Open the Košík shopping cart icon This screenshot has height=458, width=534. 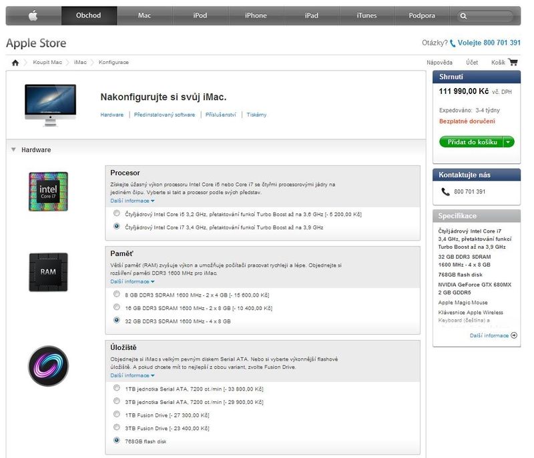[x=513, y=62]
